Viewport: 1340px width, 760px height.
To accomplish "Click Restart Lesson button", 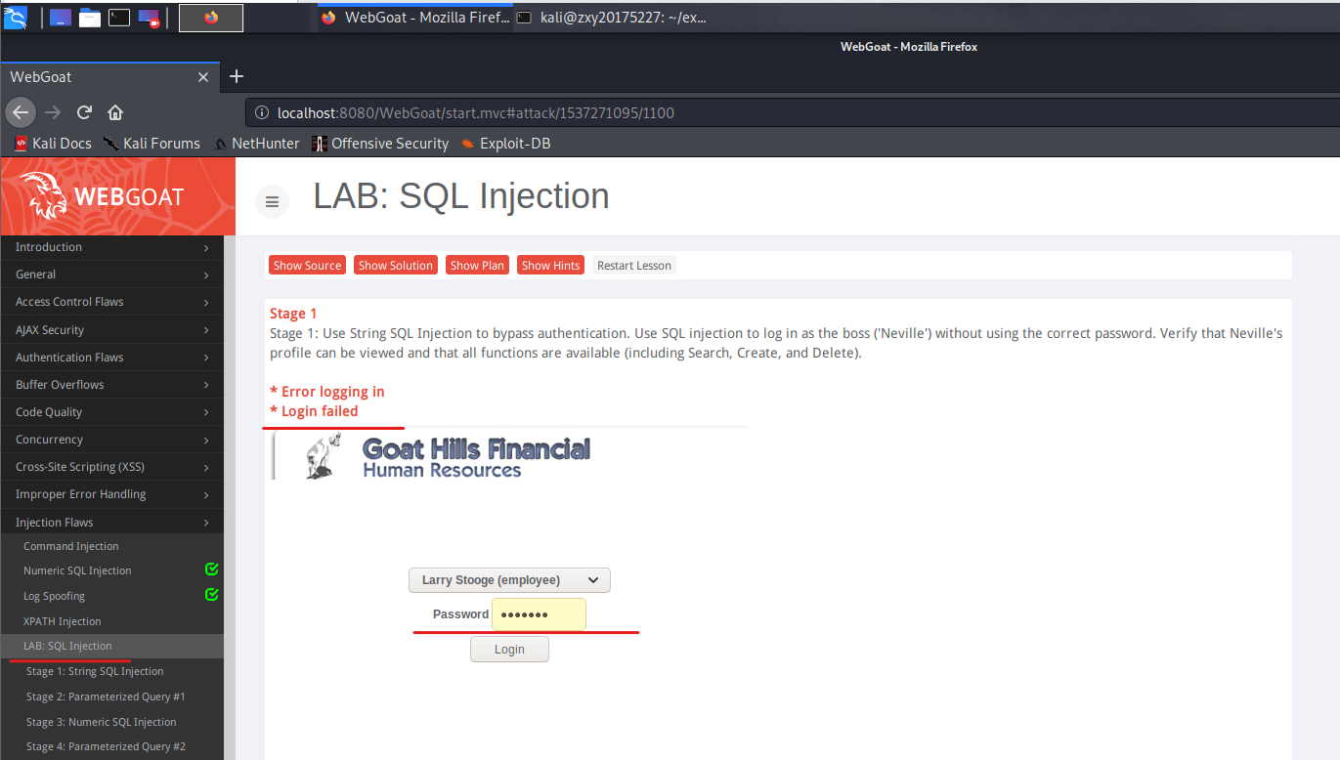I will (x=634, y=265).
